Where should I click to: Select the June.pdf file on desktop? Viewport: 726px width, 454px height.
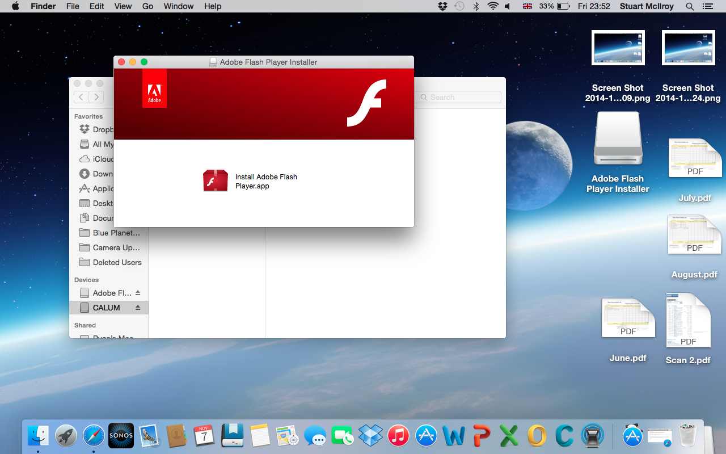pyautogui.click(x=628, y=330)
